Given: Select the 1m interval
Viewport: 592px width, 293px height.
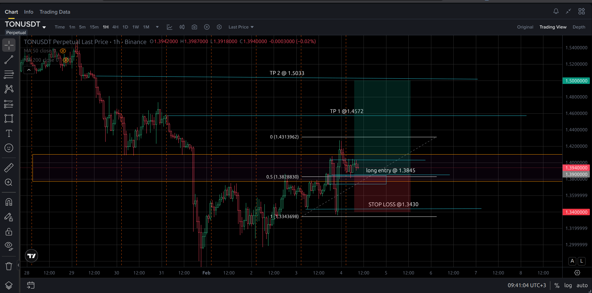Looking at the screenshot, I should click(x=72, y=27).
